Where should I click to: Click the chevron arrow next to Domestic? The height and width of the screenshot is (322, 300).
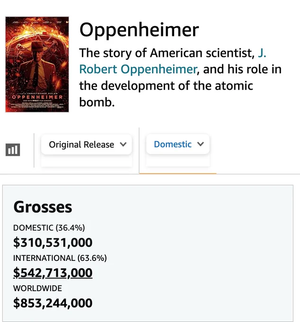pyautogui.click(x=201, y=144)
